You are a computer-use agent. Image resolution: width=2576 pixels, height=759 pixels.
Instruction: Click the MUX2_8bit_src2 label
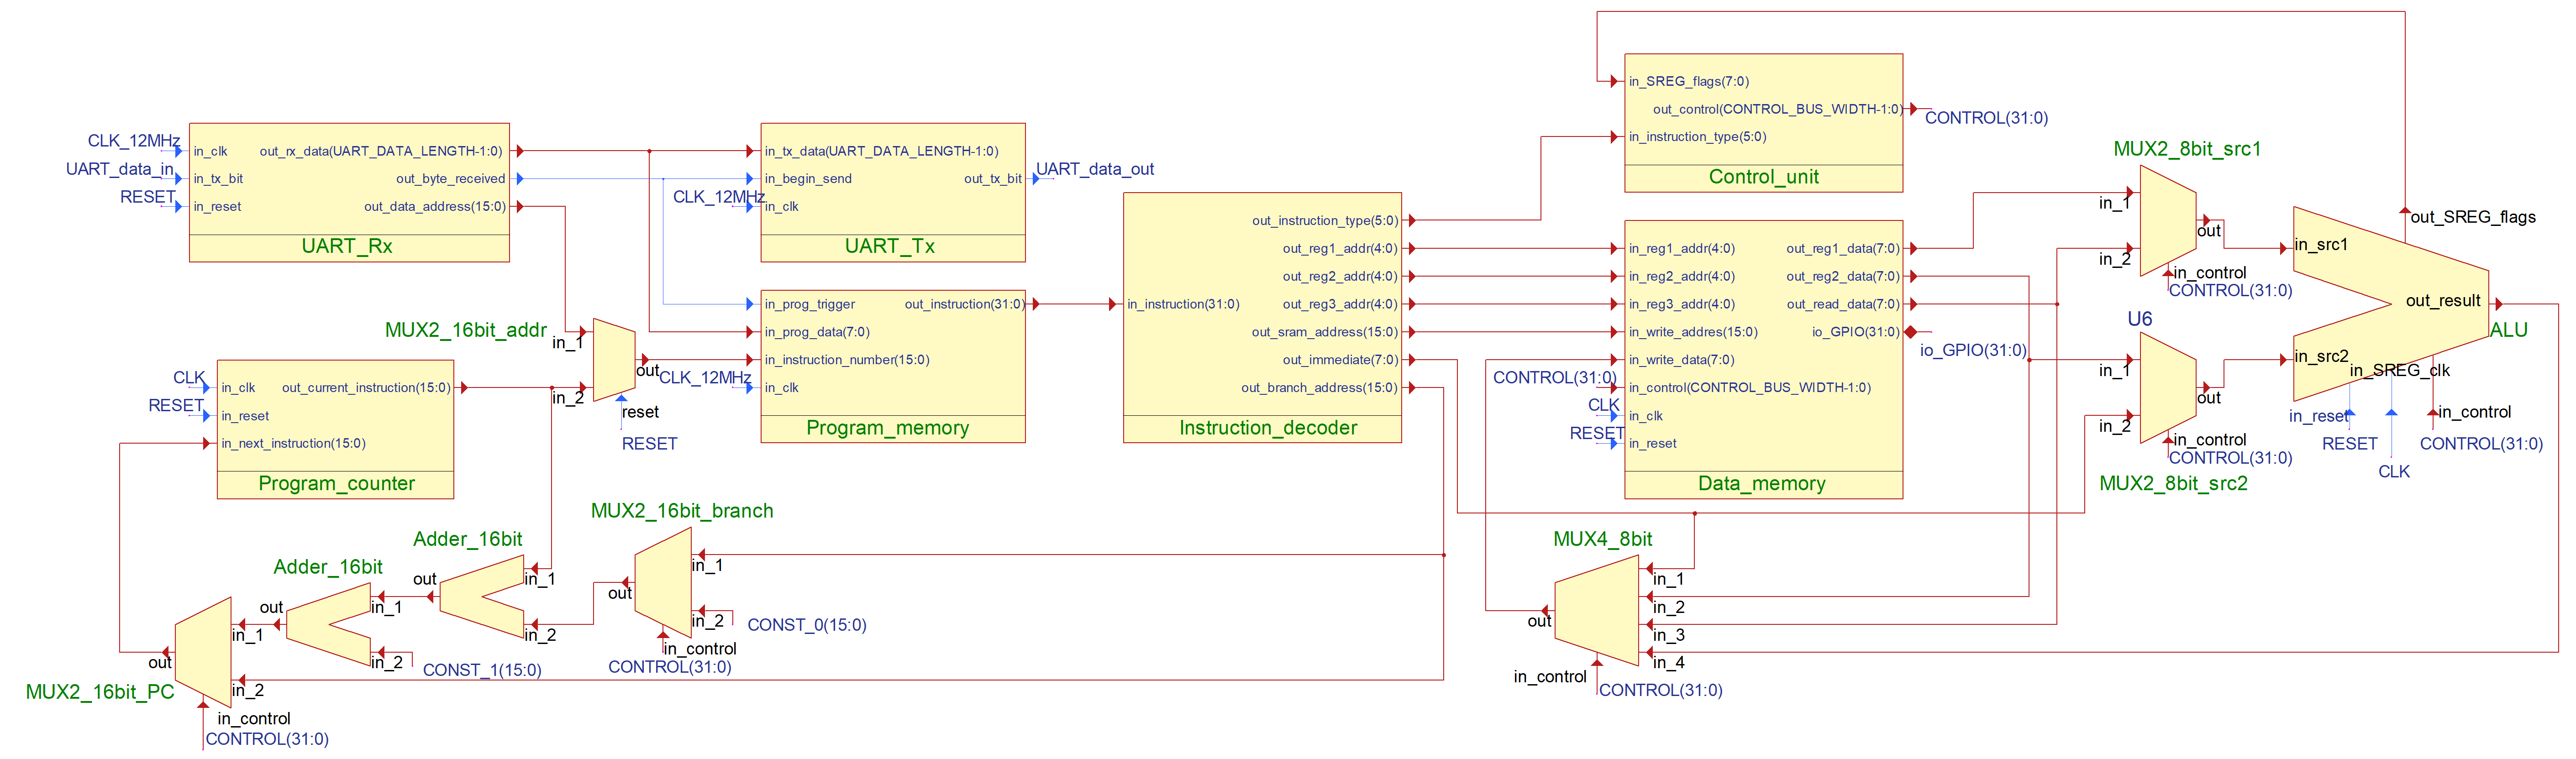(2173, 484)
